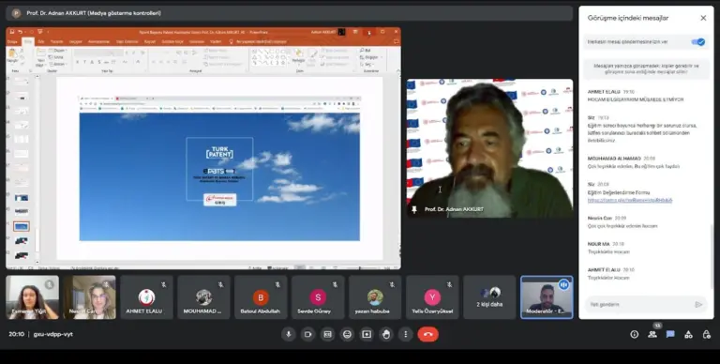Raise hand in the meeting
The width and height of the screenshot is (720, 364).
click(386, 334)
